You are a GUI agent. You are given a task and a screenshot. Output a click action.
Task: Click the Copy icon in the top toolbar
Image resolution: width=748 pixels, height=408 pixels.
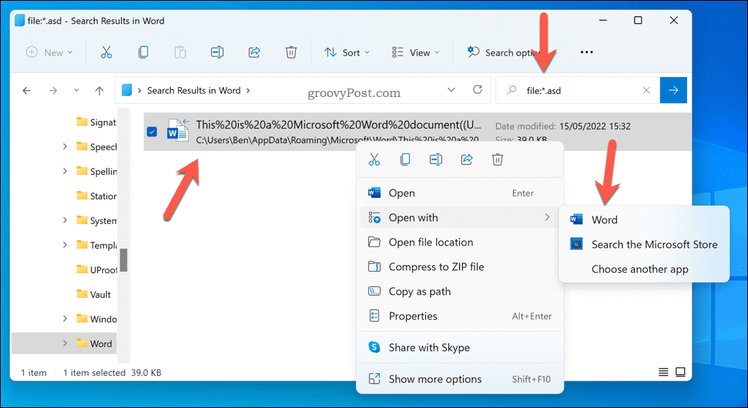[143, 52]
